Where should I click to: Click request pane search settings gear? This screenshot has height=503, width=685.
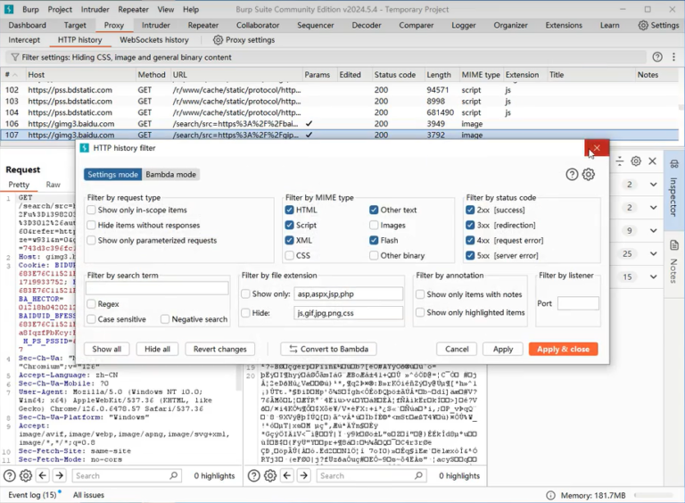point(26,475)
